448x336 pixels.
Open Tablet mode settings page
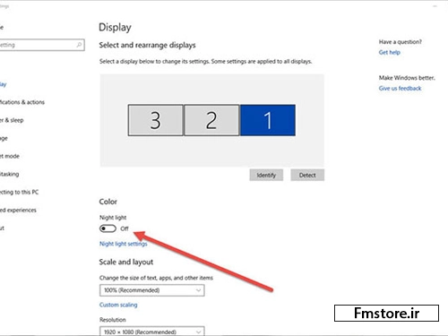tap(10, 156)
